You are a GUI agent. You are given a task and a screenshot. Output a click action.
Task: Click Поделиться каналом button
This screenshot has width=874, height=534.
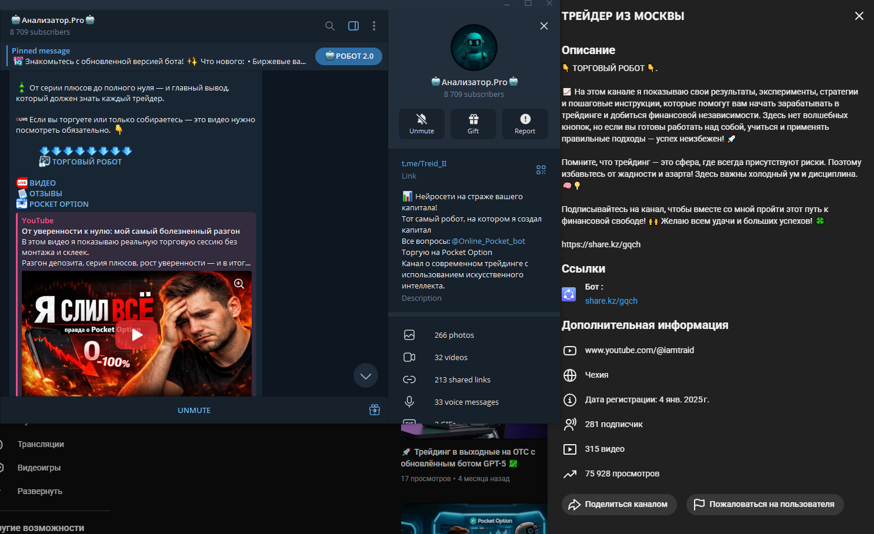point(619,504)
